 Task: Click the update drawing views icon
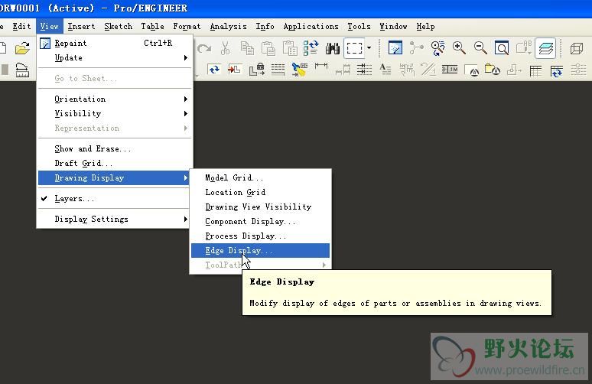tap(214, 70)
